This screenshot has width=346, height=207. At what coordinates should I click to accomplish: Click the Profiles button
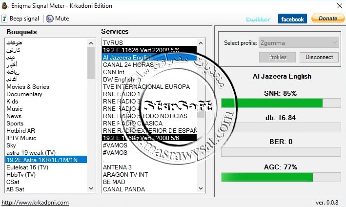coord(277,57)
